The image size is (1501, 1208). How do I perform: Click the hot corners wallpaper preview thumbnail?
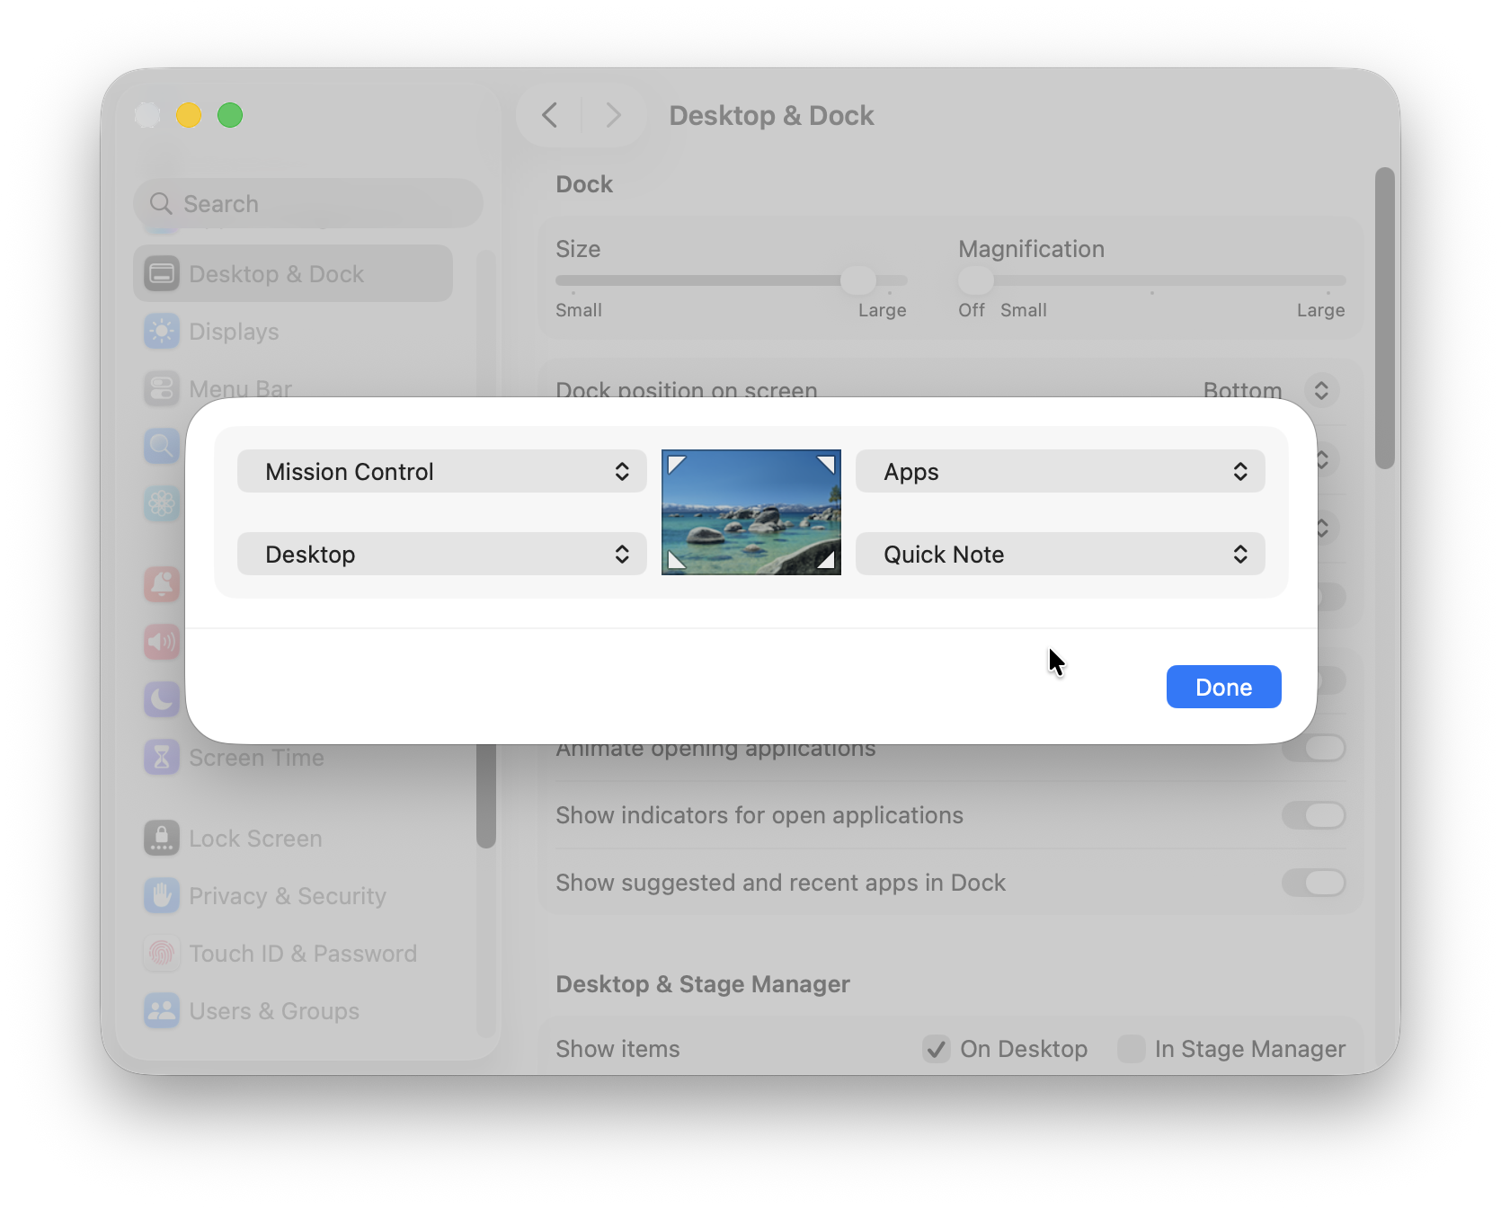click(x=751, y=512)
